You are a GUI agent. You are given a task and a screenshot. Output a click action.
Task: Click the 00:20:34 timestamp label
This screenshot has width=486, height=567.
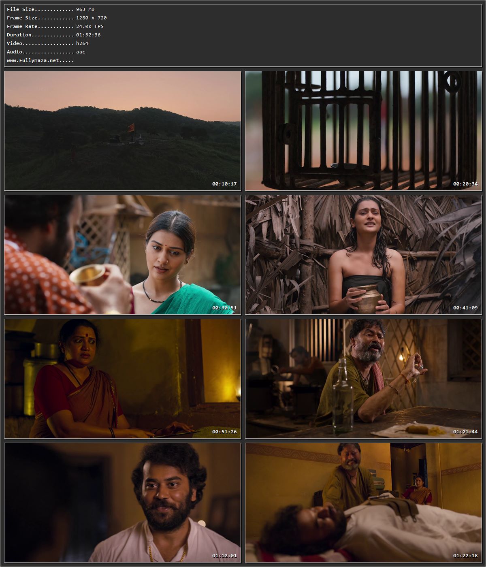click(465, 184)
